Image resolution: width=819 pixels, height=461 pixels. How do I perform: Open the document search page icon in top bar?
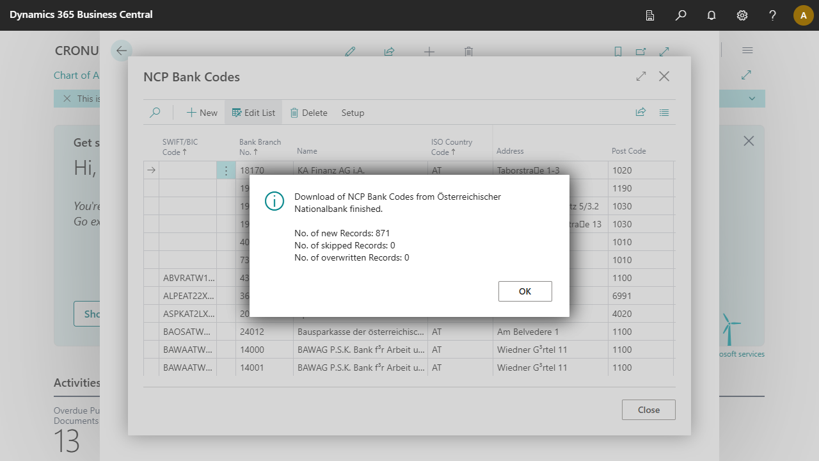pyautogui.click(x=650, y=15)
